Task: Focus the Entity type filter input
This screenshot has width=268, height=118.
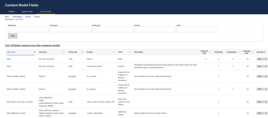Action: coord(113,29)
